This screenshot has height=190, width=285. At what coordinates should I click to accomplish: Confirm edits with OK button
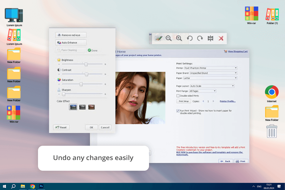[x=91, y=127]
